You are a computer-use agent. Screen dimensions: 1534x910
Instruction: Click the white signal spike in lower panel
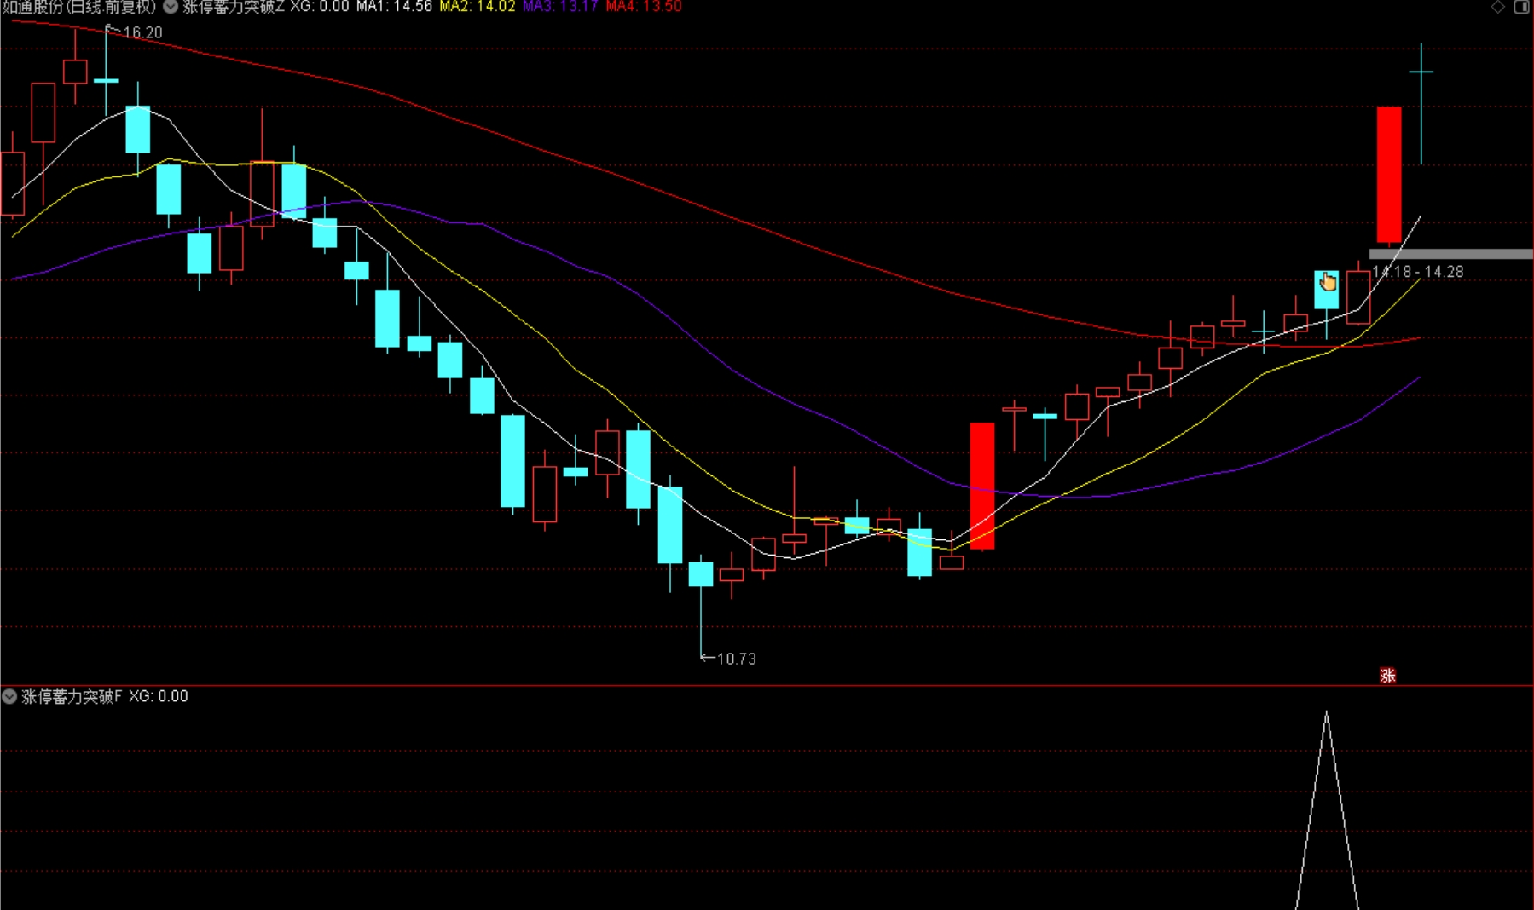[1327, 809]
